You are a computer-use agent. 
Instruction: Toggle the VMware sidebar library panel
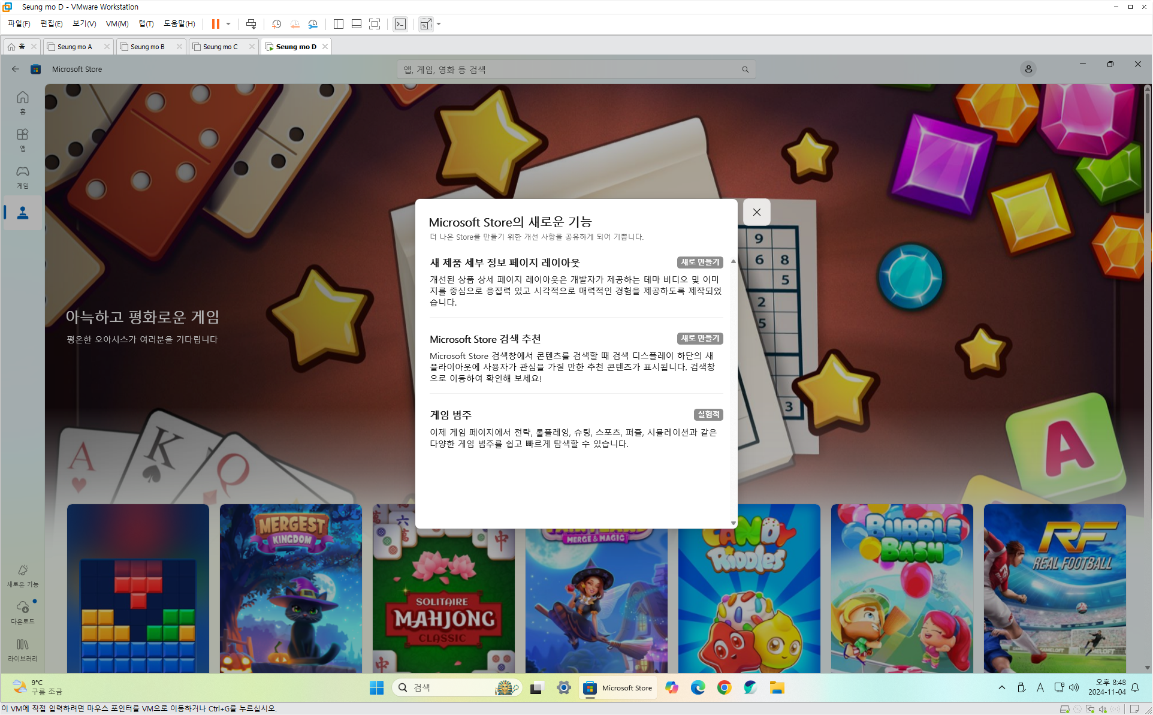pos(338,24)
